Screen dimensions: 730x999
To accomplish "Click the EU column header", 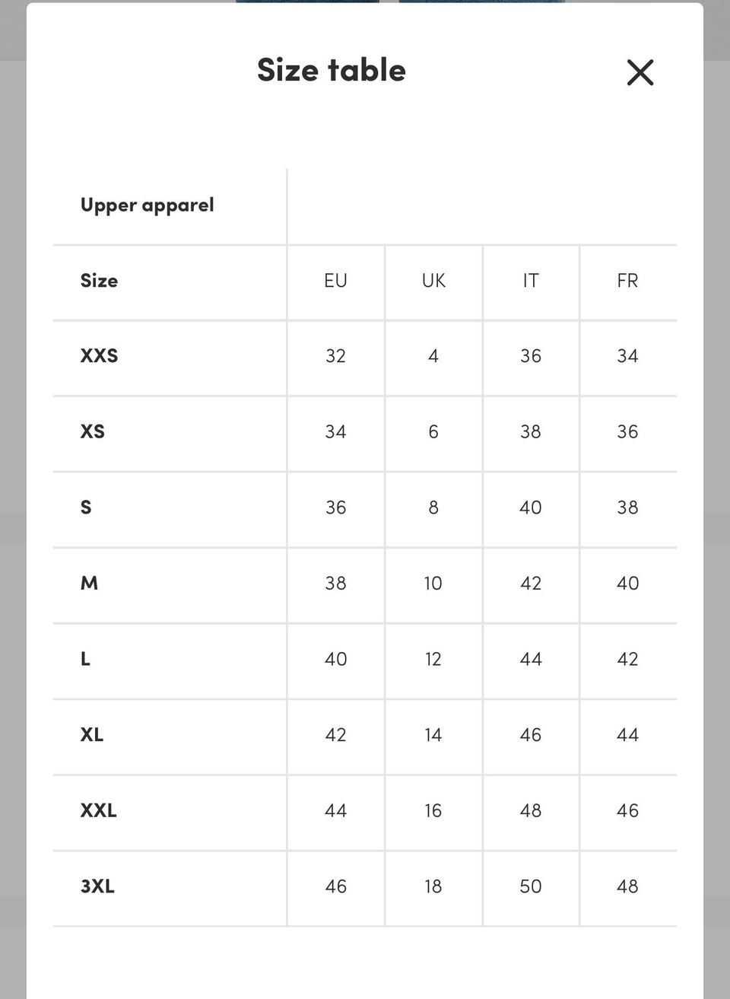I will click(335, 281).
